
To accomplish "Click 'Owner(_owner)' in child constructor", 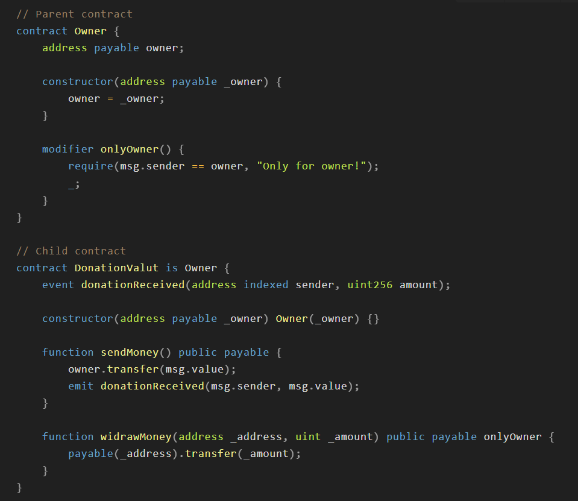I will click(x=318, y=318).
